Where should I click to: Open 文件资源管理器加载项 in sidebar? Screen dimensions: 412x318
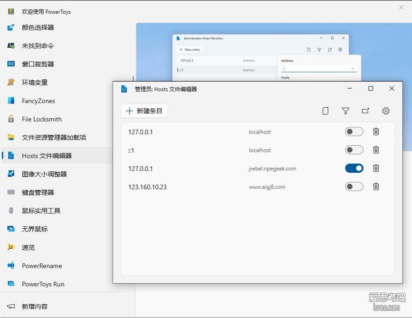(x=54, y=137)
